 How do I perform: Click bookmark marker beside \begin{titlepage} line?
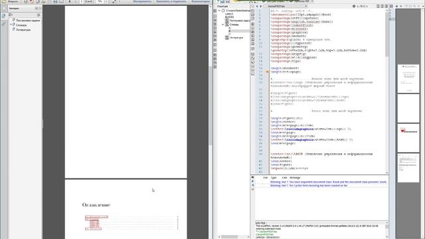(x=267, y=72)
